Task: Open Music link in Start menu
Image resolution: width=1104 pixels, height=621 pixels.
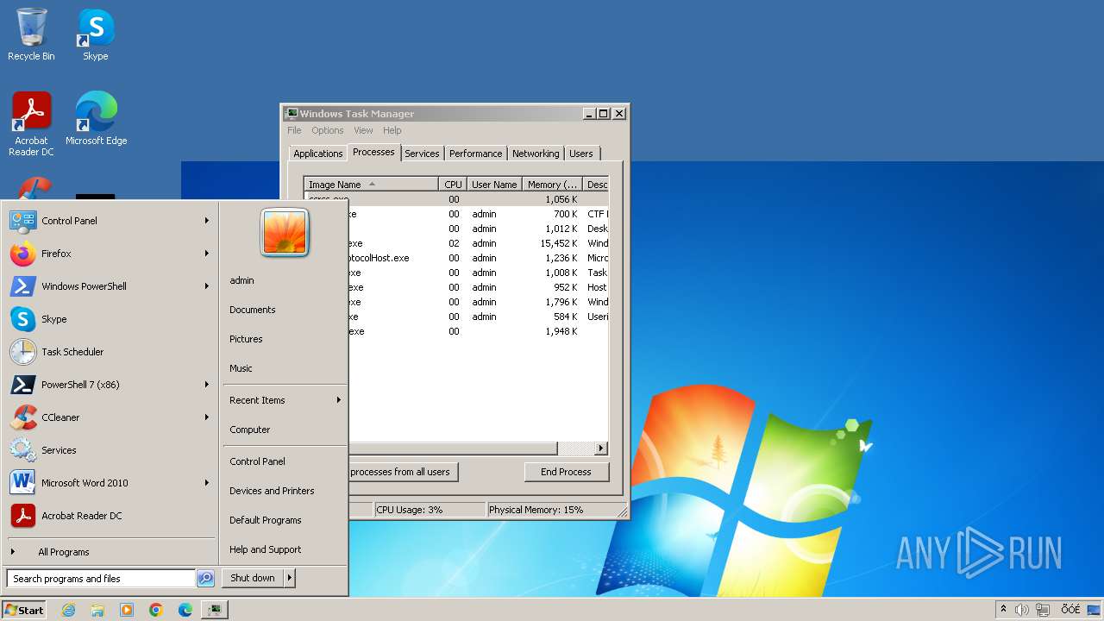Action: point(241,368)
